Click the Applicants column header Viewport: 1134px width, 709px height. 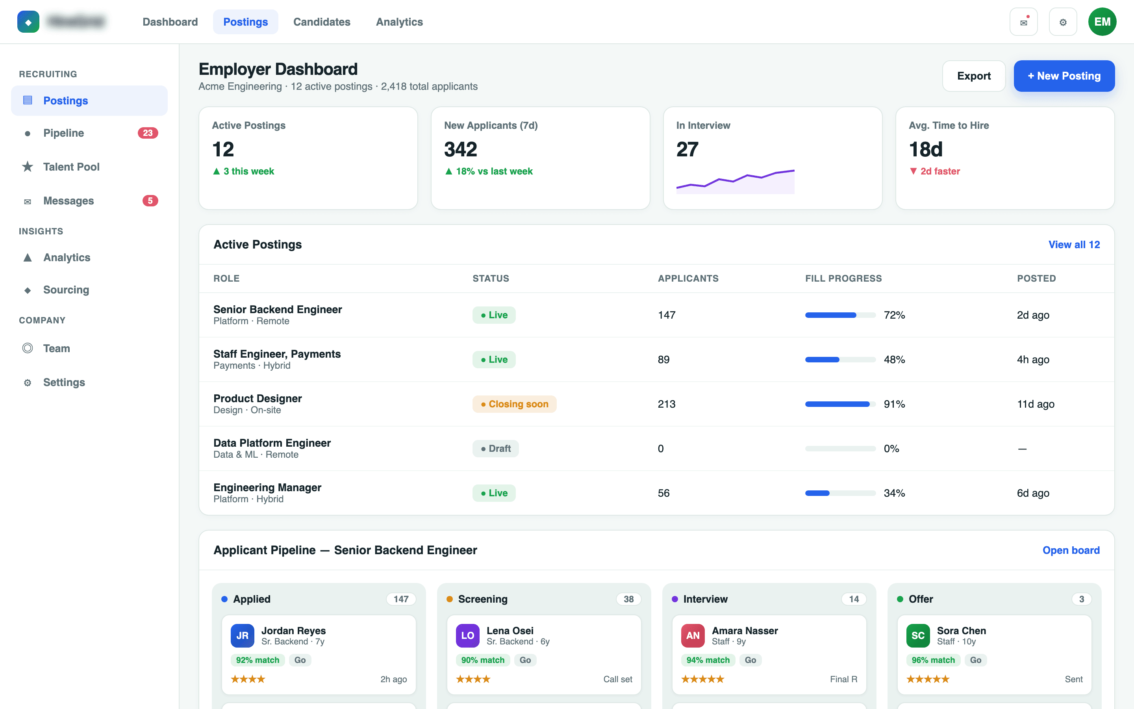(x=688, y=278)
